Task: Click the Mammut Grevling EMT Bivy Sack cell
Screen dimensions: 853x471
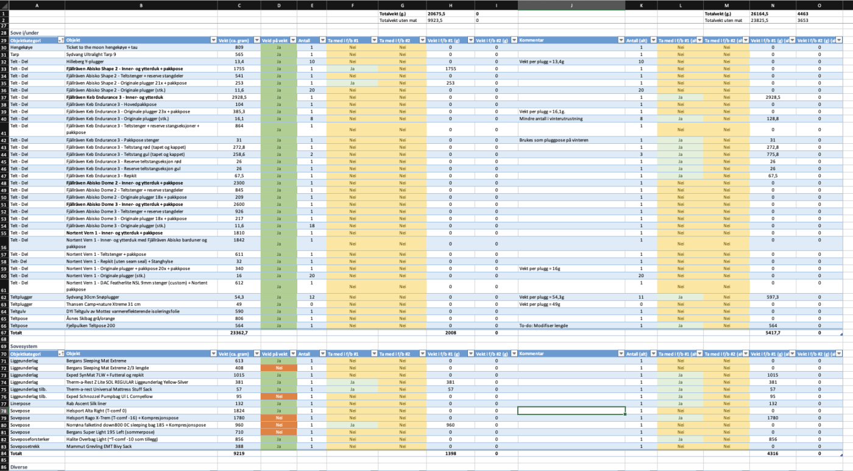Action: tap(141, 446)
